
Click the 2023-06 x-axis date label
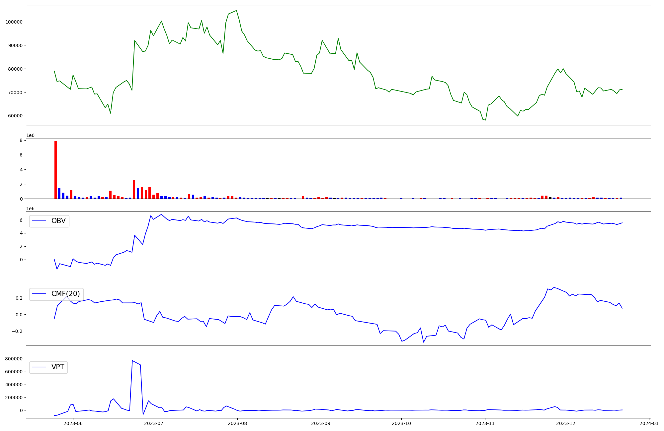click(x=73, y=423)
